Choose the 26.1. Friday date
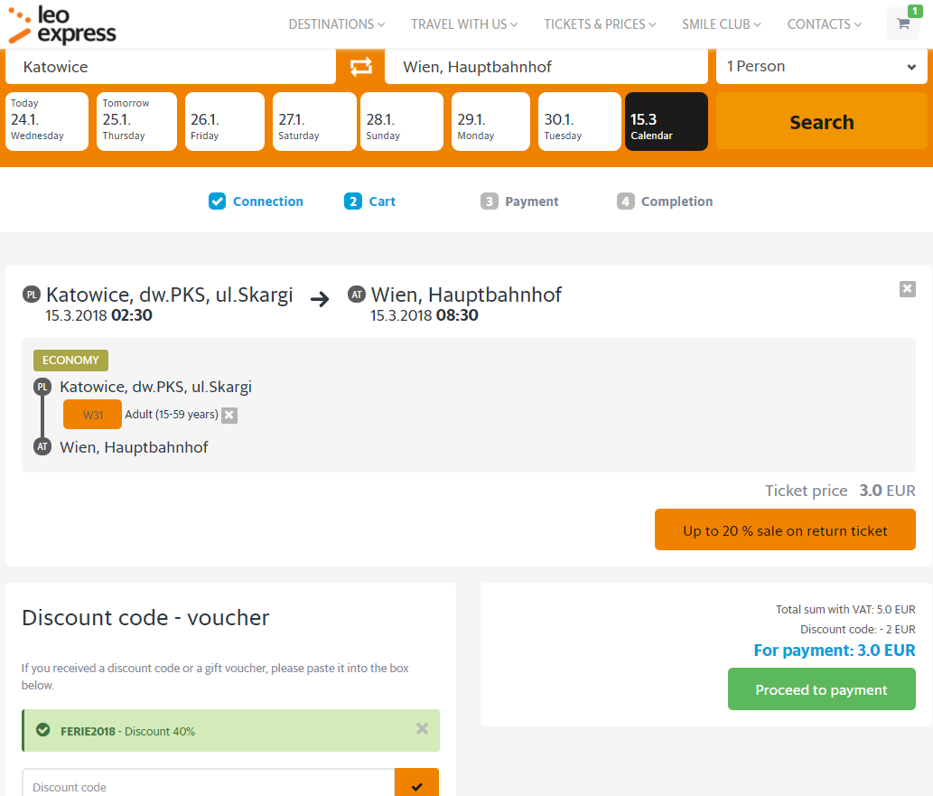 [x=225, y=121]
